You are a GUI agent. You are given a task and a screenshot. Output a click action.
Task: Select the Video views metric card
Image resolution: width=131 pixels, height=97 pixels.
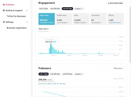(x=47, y=19)
